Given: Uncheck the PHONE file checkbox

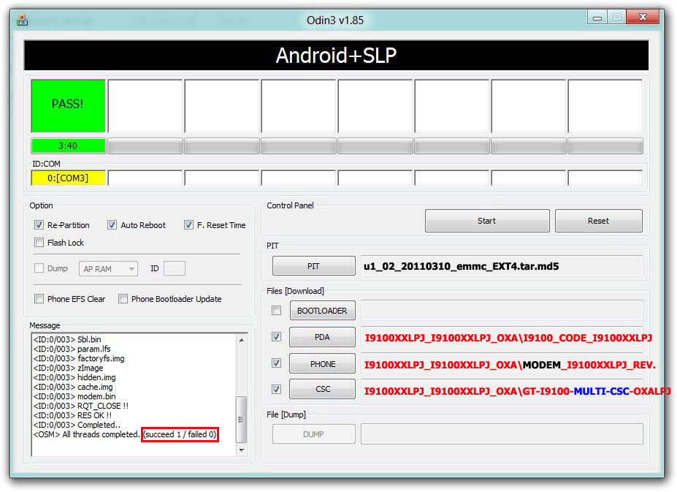Looking at the screenshot, I should coord(276,363).
